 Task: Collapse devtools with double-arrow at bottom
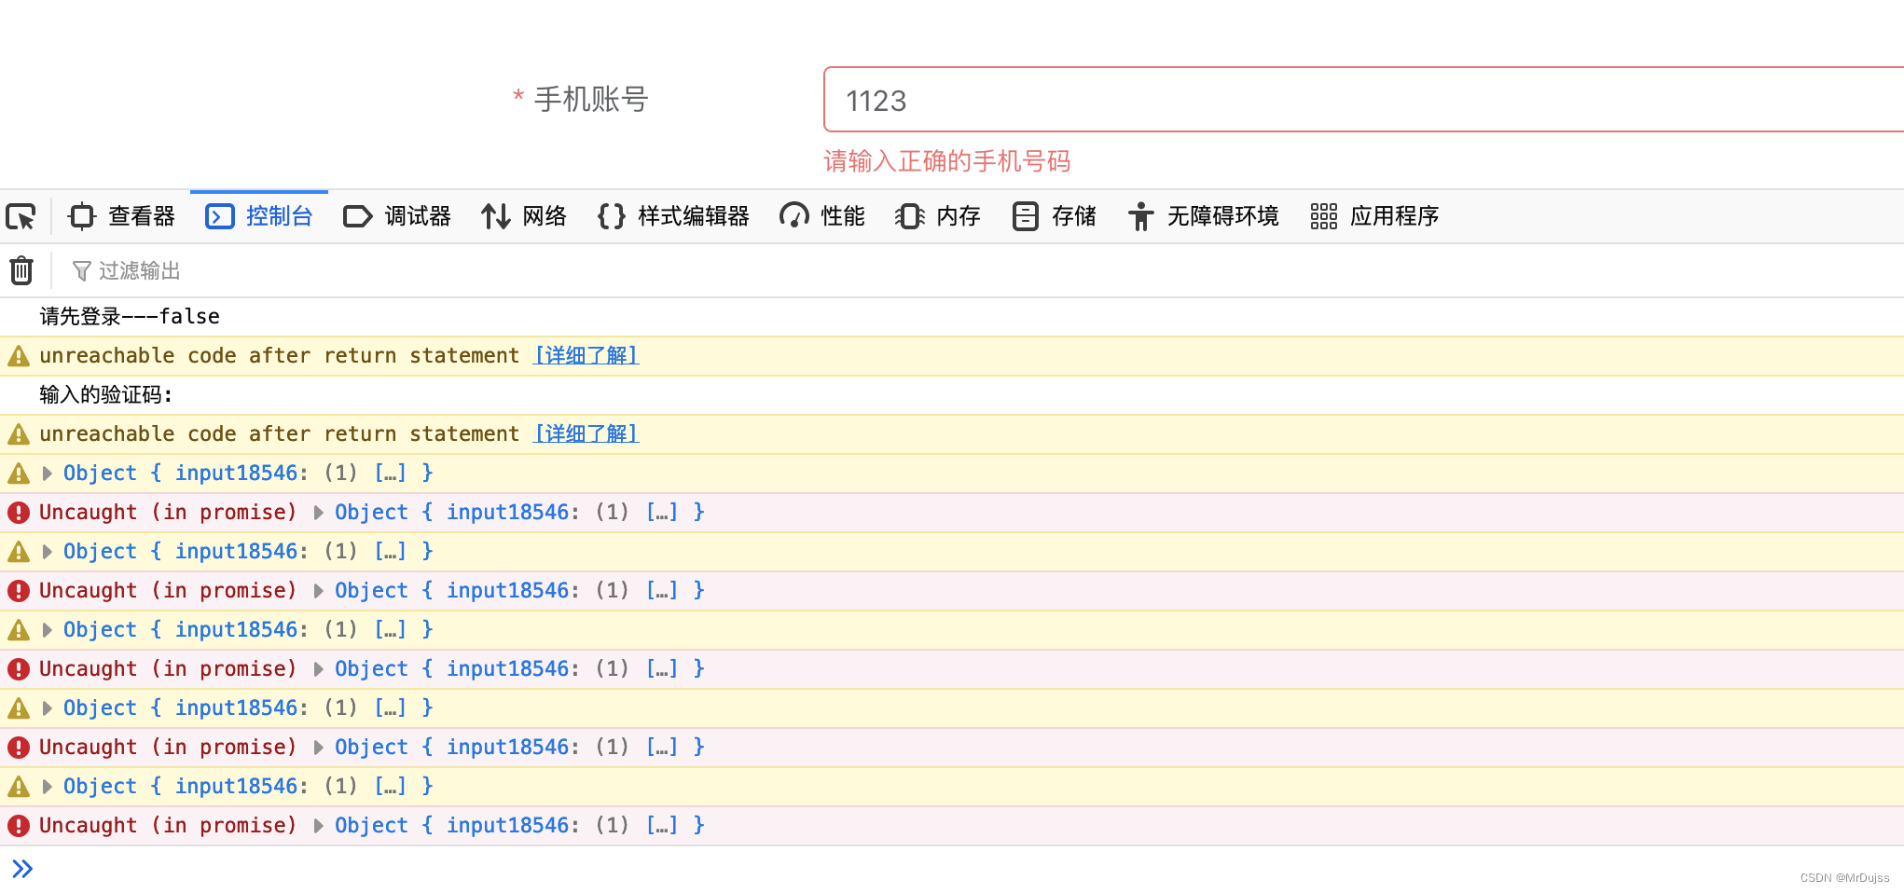21,868
